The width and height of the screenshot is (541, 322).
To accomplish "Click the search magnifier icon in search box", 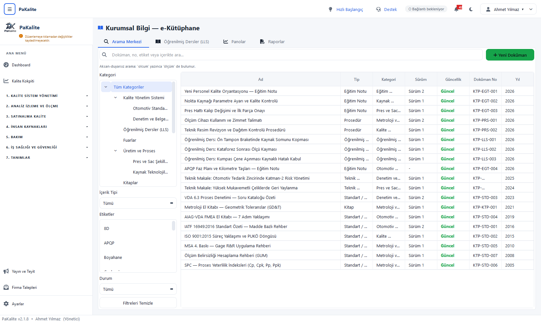I will (x=104, y=55).
